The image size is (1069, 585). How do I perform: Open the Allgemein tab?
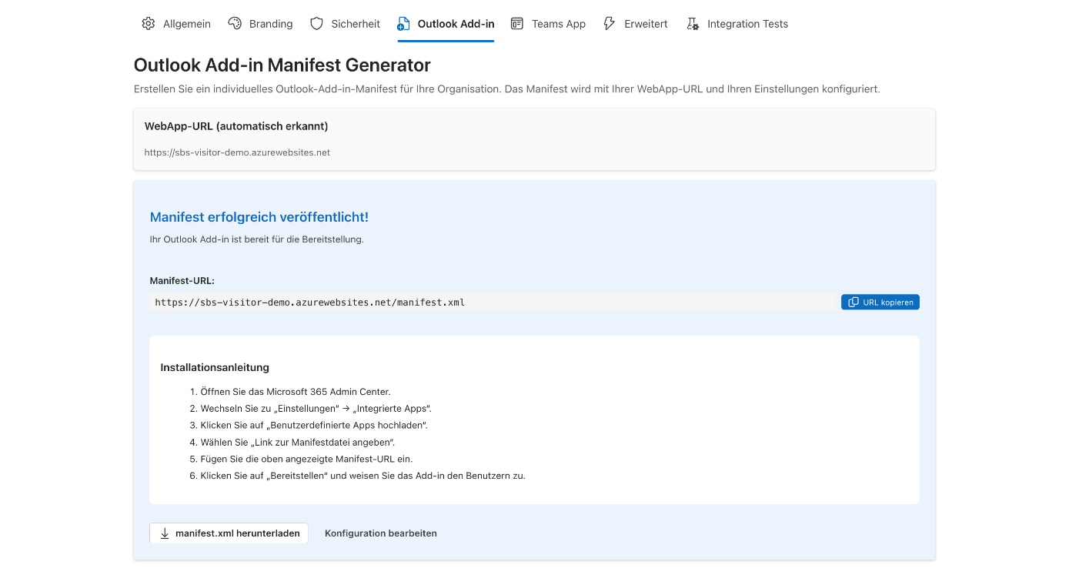[176, 24]
